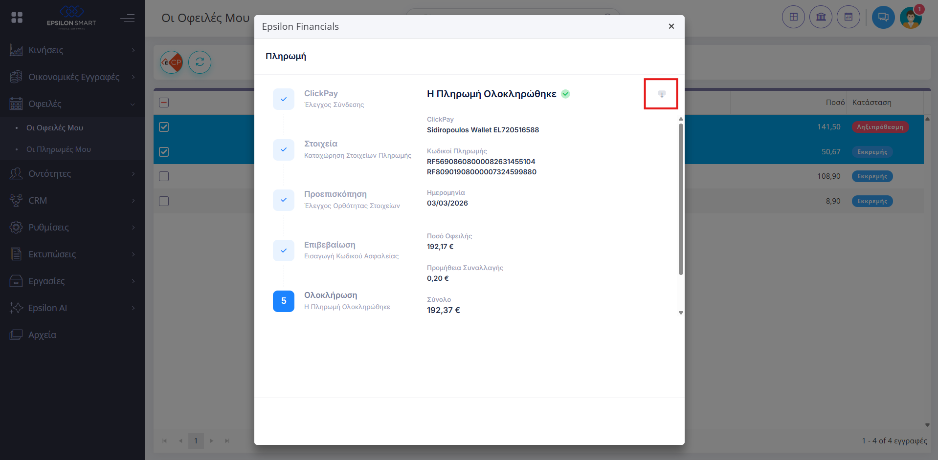Go to the first page in pager
This screenshot has width=938, height=460.
point(164,441)
